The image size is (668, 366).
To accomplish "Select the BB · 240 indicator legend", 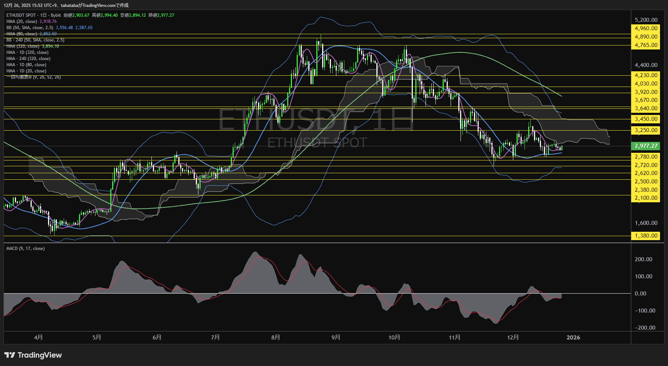I will (35, 40).
